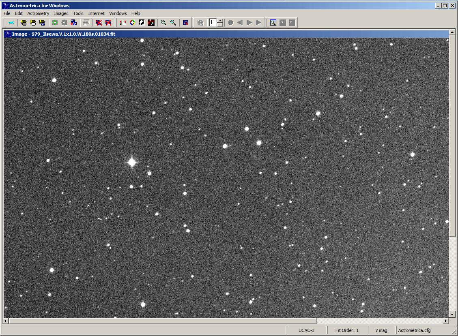458x336 pixels.
Task: Click UCAC-3 in the status bar
Action: click(307, 330)
